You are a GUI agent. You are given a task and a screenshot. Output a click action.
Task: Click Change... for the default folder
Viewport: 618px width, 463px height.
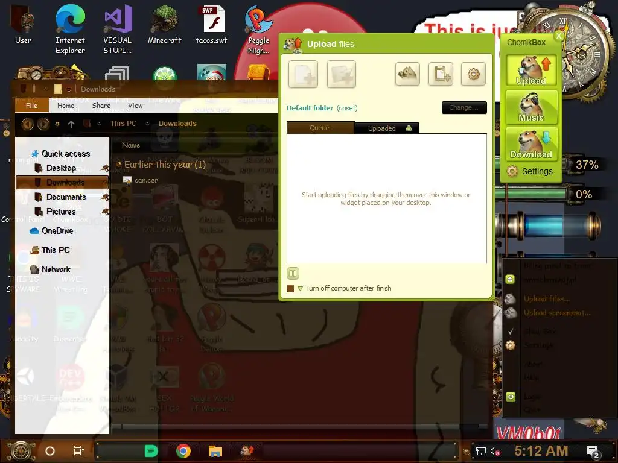464,107
